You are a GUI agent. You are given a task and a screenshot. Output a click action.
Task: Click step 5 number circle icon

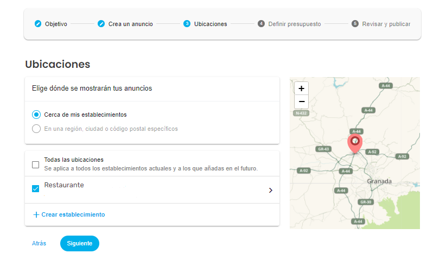[x=355, y=24]
